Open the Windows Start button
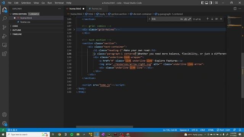 tap(3, 134)
